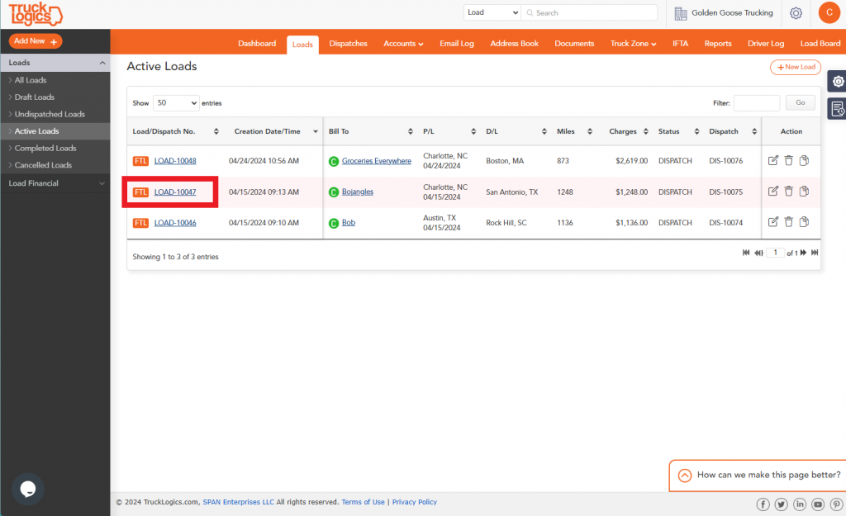
Task: Focus the top Search field
Action: click(589, 12)
